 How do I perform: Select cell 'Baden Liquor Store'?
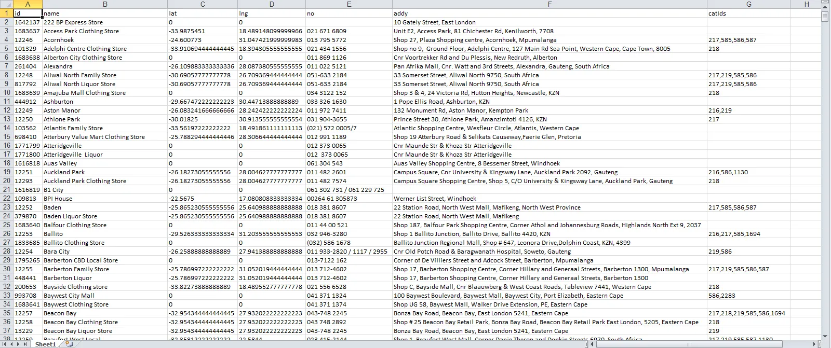[105, 216]
